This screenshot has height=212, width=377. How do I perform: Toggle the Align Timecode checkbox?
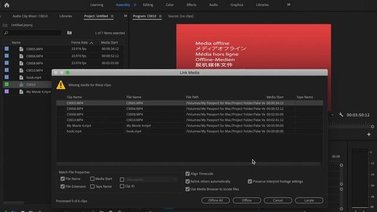(x=187, y=174)
